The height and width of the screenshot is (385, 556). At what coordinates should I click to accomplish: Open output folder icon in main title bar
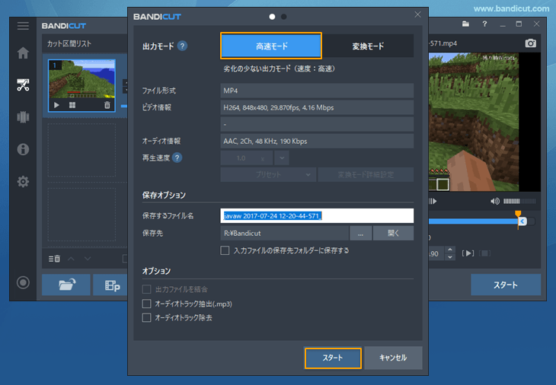click(x=465, y=24)
